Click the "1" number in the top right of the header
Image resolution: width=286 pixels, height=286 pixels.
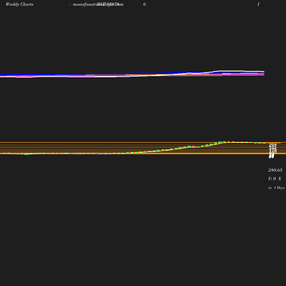point(259,4)
